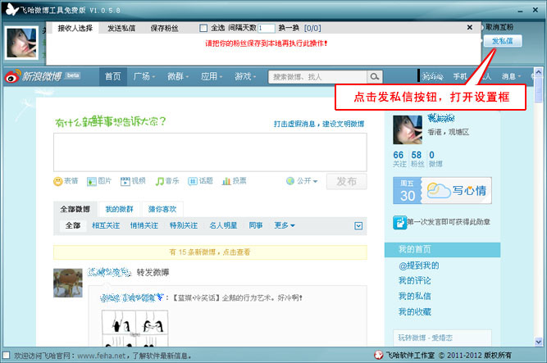Expand the 游戏 dropdown menu
Viewport: 547px width, 363px height.
click(245, 76)
